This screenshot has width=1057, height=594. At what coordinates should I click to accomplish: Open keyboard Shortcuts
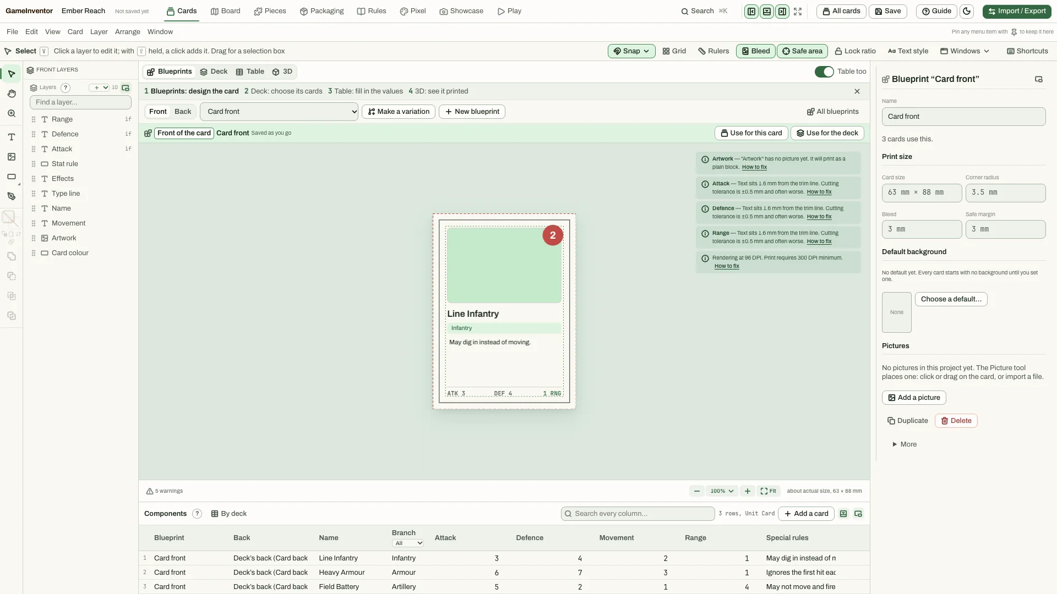click(1027, 51)
